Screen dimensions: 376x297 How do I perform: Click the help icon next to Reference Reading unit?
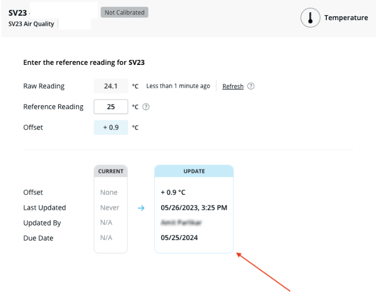pyautogui.click(x=147, y=107)
